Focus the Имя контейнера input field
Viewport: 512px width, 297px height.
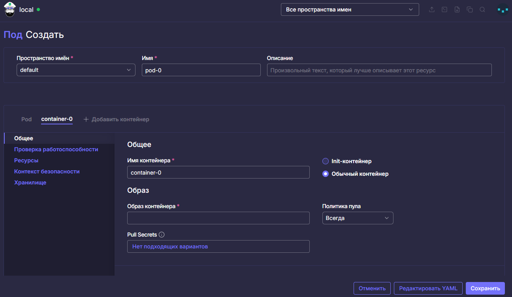(x=218, y=172)
